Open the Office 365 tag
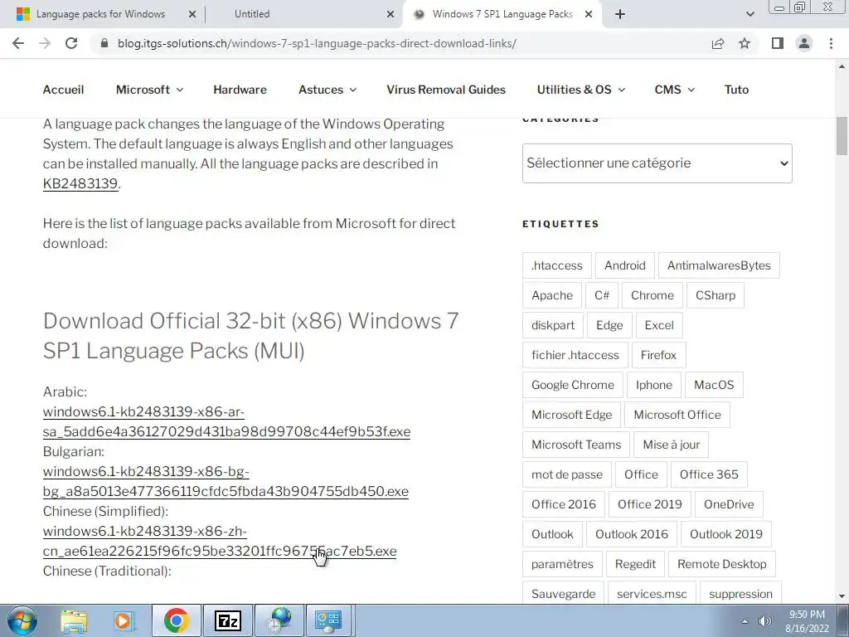 [709, 474]
